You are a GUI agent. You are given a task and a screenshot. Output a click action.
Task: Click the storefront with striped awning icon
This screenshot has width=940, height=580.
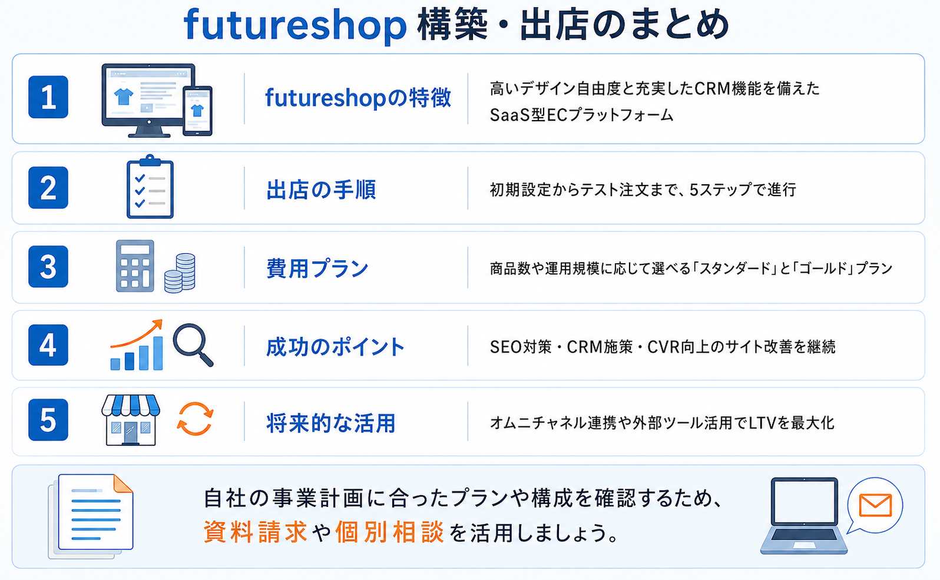tap(131, 420)
